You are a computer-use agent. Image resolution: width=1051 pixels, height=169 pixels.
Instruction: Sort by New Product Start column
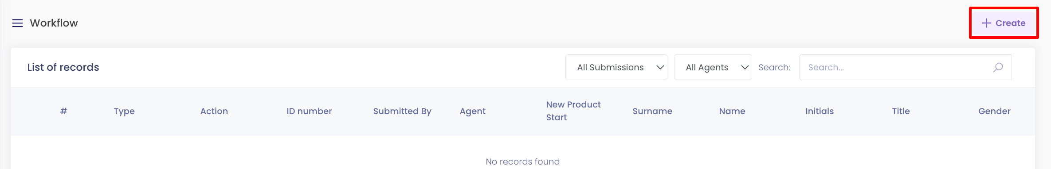573,111
